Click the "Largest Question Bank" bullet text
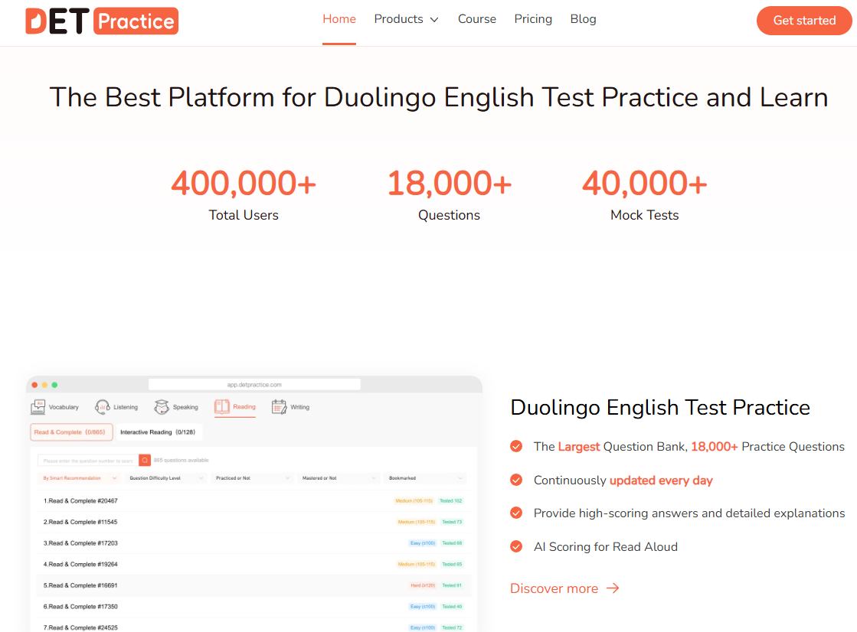Viewport: 857px width, 632px height. click(x=689, y=447)
